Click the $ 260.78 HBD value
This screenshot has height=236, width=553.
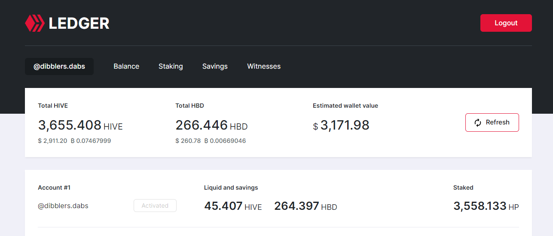188,141
